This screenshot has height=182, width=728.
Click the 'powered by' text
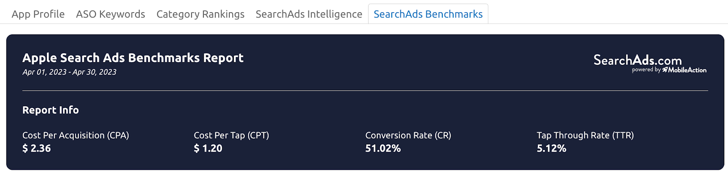(646, 70)
